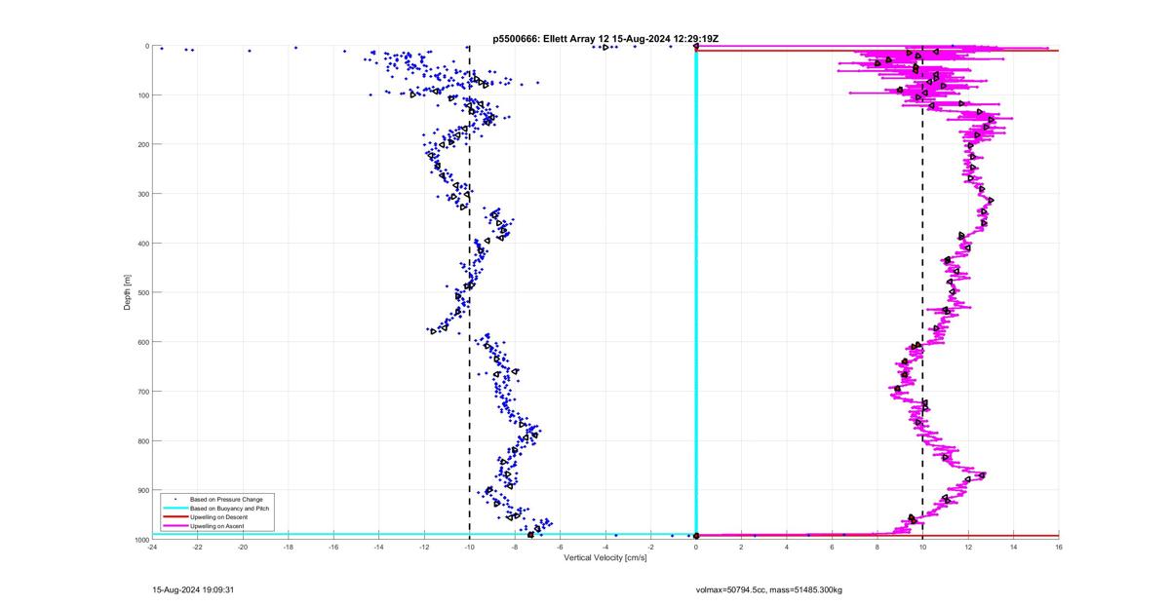
Task: Click legend entry 'Based on Buoyancy and Pitch'
Action: (229, 509)
